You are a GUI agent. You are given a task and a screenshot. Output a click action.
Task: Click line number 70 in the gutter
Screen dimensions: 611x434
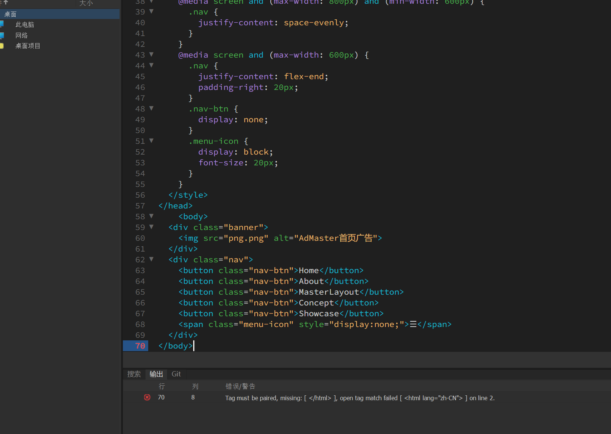click(x=140, y=346)
